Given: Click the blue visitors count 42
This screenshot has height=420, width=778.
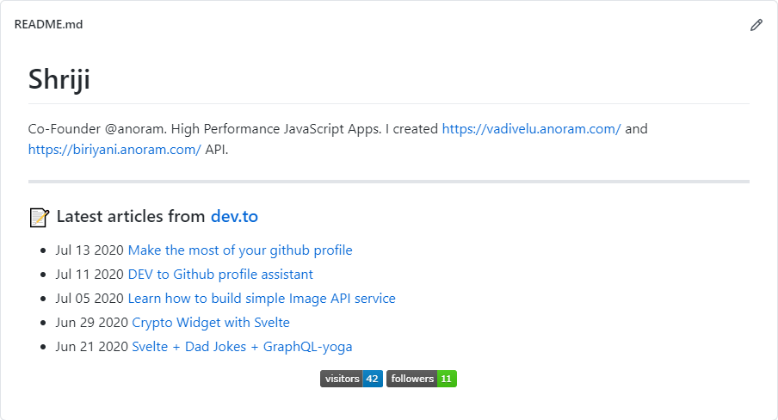Looking at the screenshot, I should click(373, 379).
